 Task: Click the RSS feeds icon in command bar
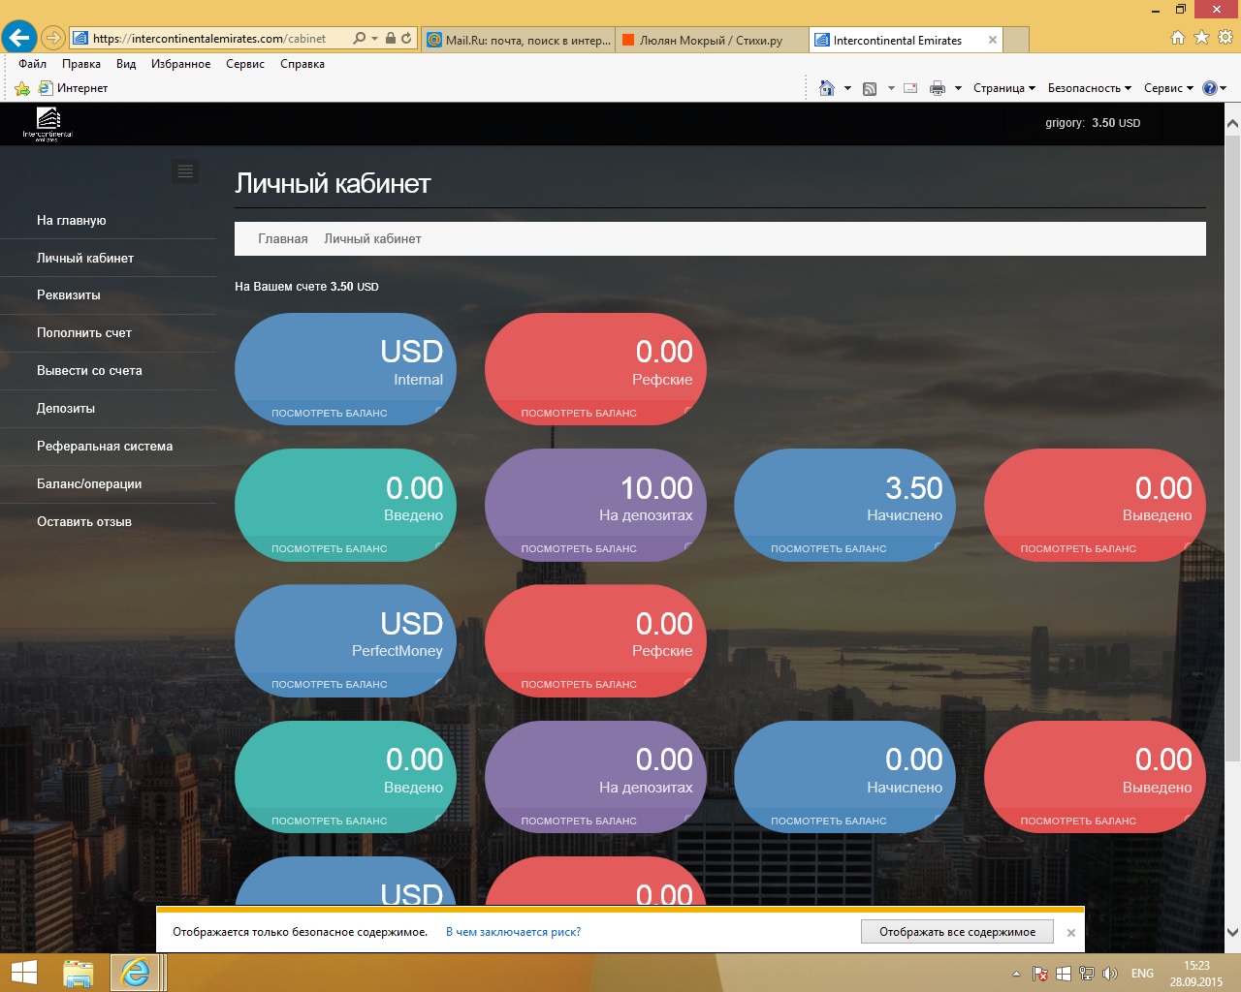point(870,88)
